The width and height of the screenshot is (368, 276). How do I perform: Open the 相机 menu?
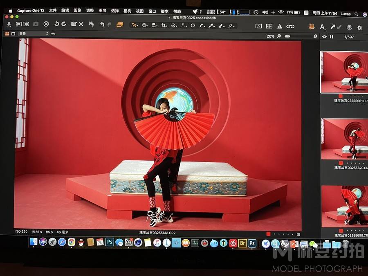tap(127, 11)
